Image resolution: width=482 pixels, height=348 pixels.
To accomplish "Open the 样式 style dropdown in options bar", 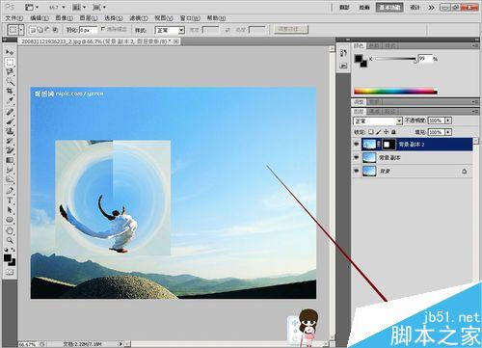I will tap(170, 30).
